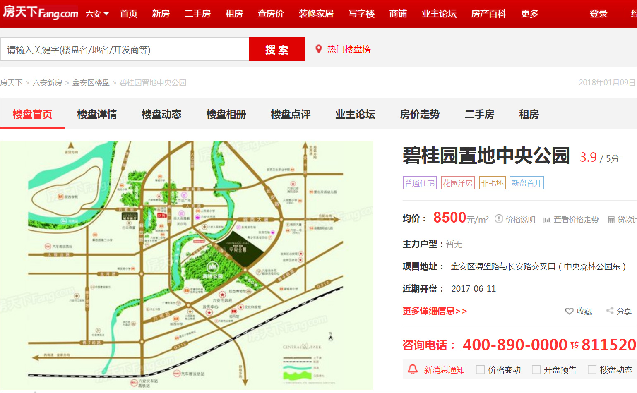
Task: Switch to the 楼盘动态 tab
Action: [161, 115]
